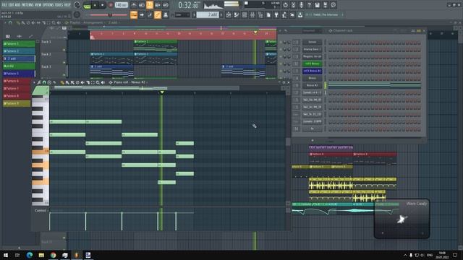Click the circular arrow icon in the top toolbar
This screenshot has height=260, width=463.
tap(285, 5)
